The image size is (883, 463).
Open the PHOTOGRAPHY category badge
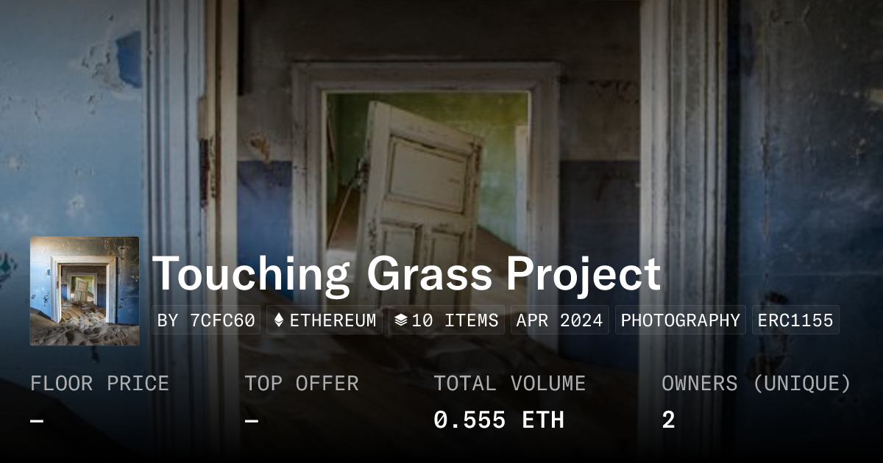(x=681, y=320)
